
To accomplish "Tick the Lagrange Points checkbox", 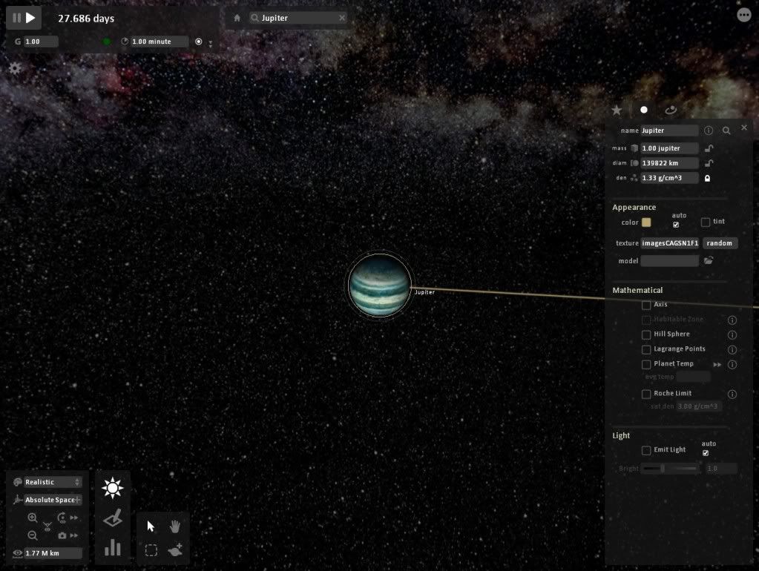I will pyautogui.click(x=646, y=349).
